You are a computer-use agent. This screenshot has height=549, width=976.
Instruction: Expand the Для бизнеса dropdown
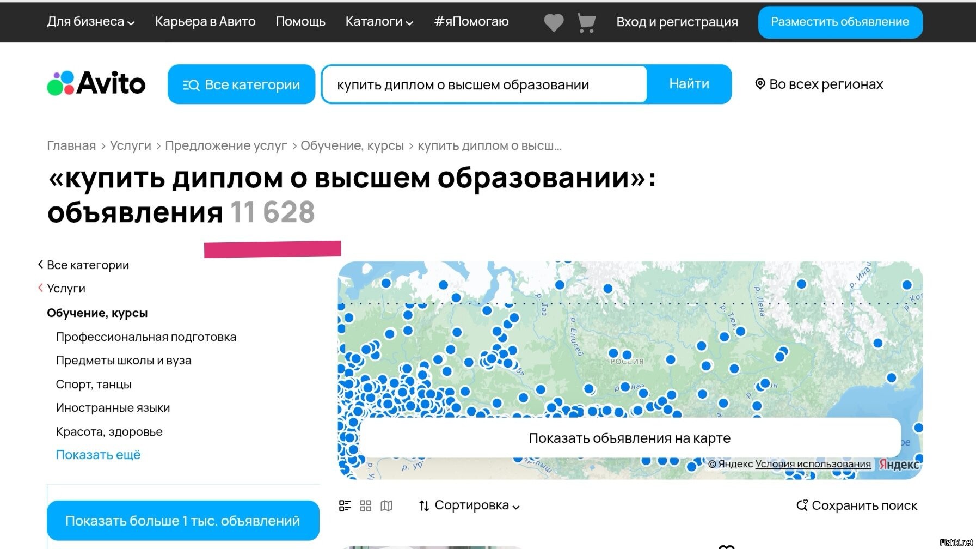click(90, 22)
